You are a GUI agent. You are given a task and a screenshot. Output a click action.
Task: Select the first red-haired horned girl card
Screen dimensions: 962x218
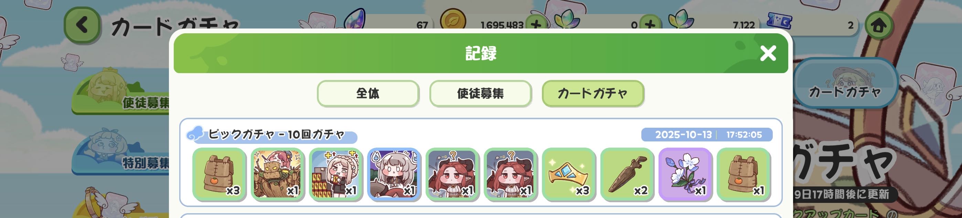pyautogui.click(x=452, y=174)
